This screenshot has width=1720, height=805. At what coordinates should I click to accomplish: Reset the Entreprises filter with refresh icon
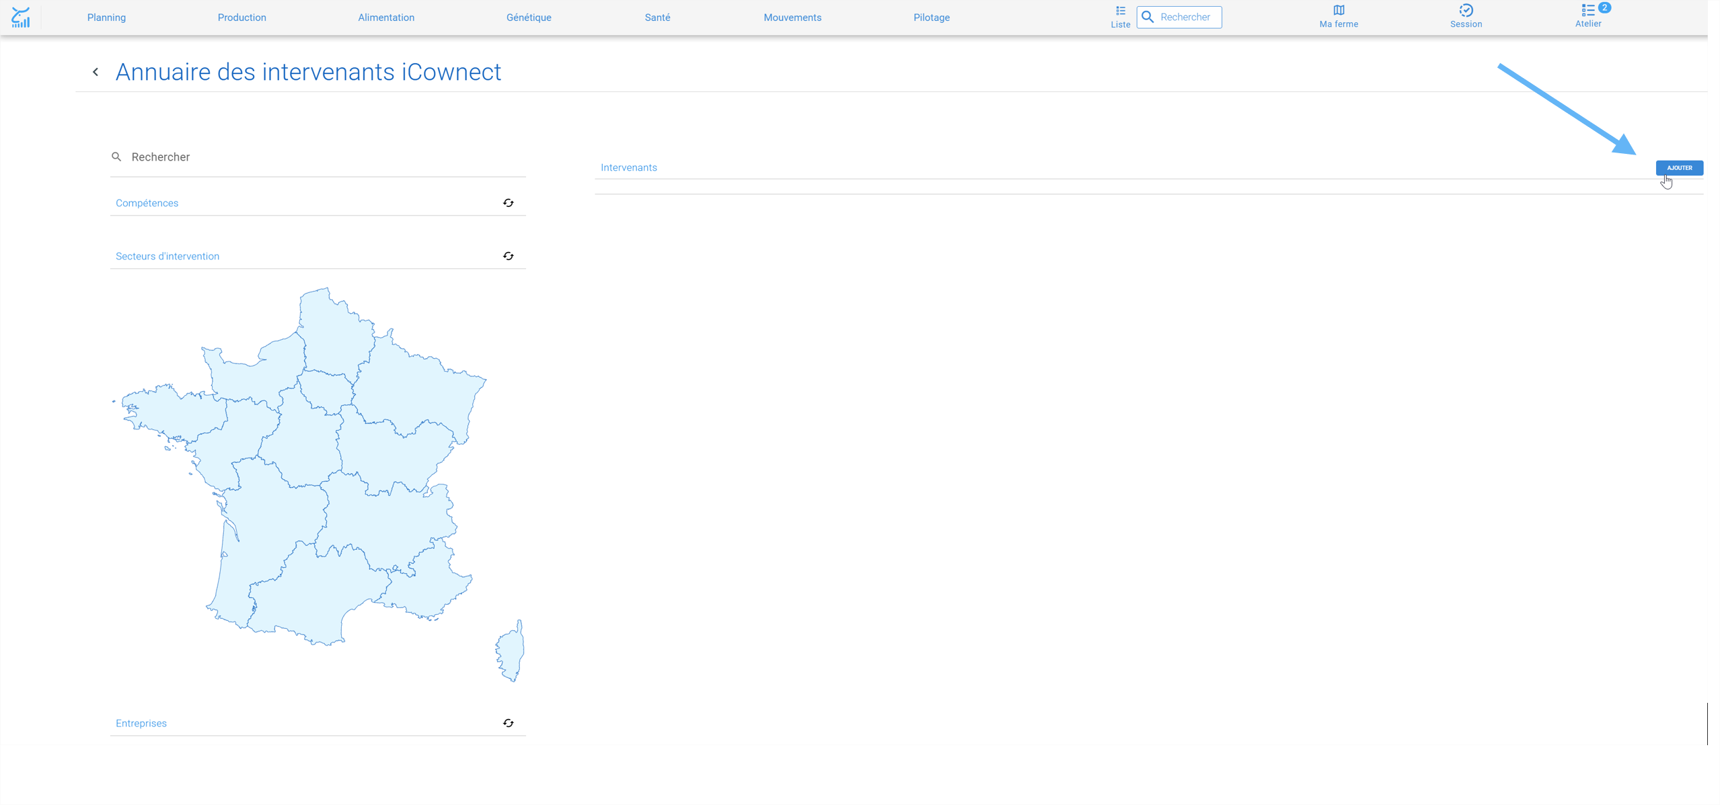508,723
